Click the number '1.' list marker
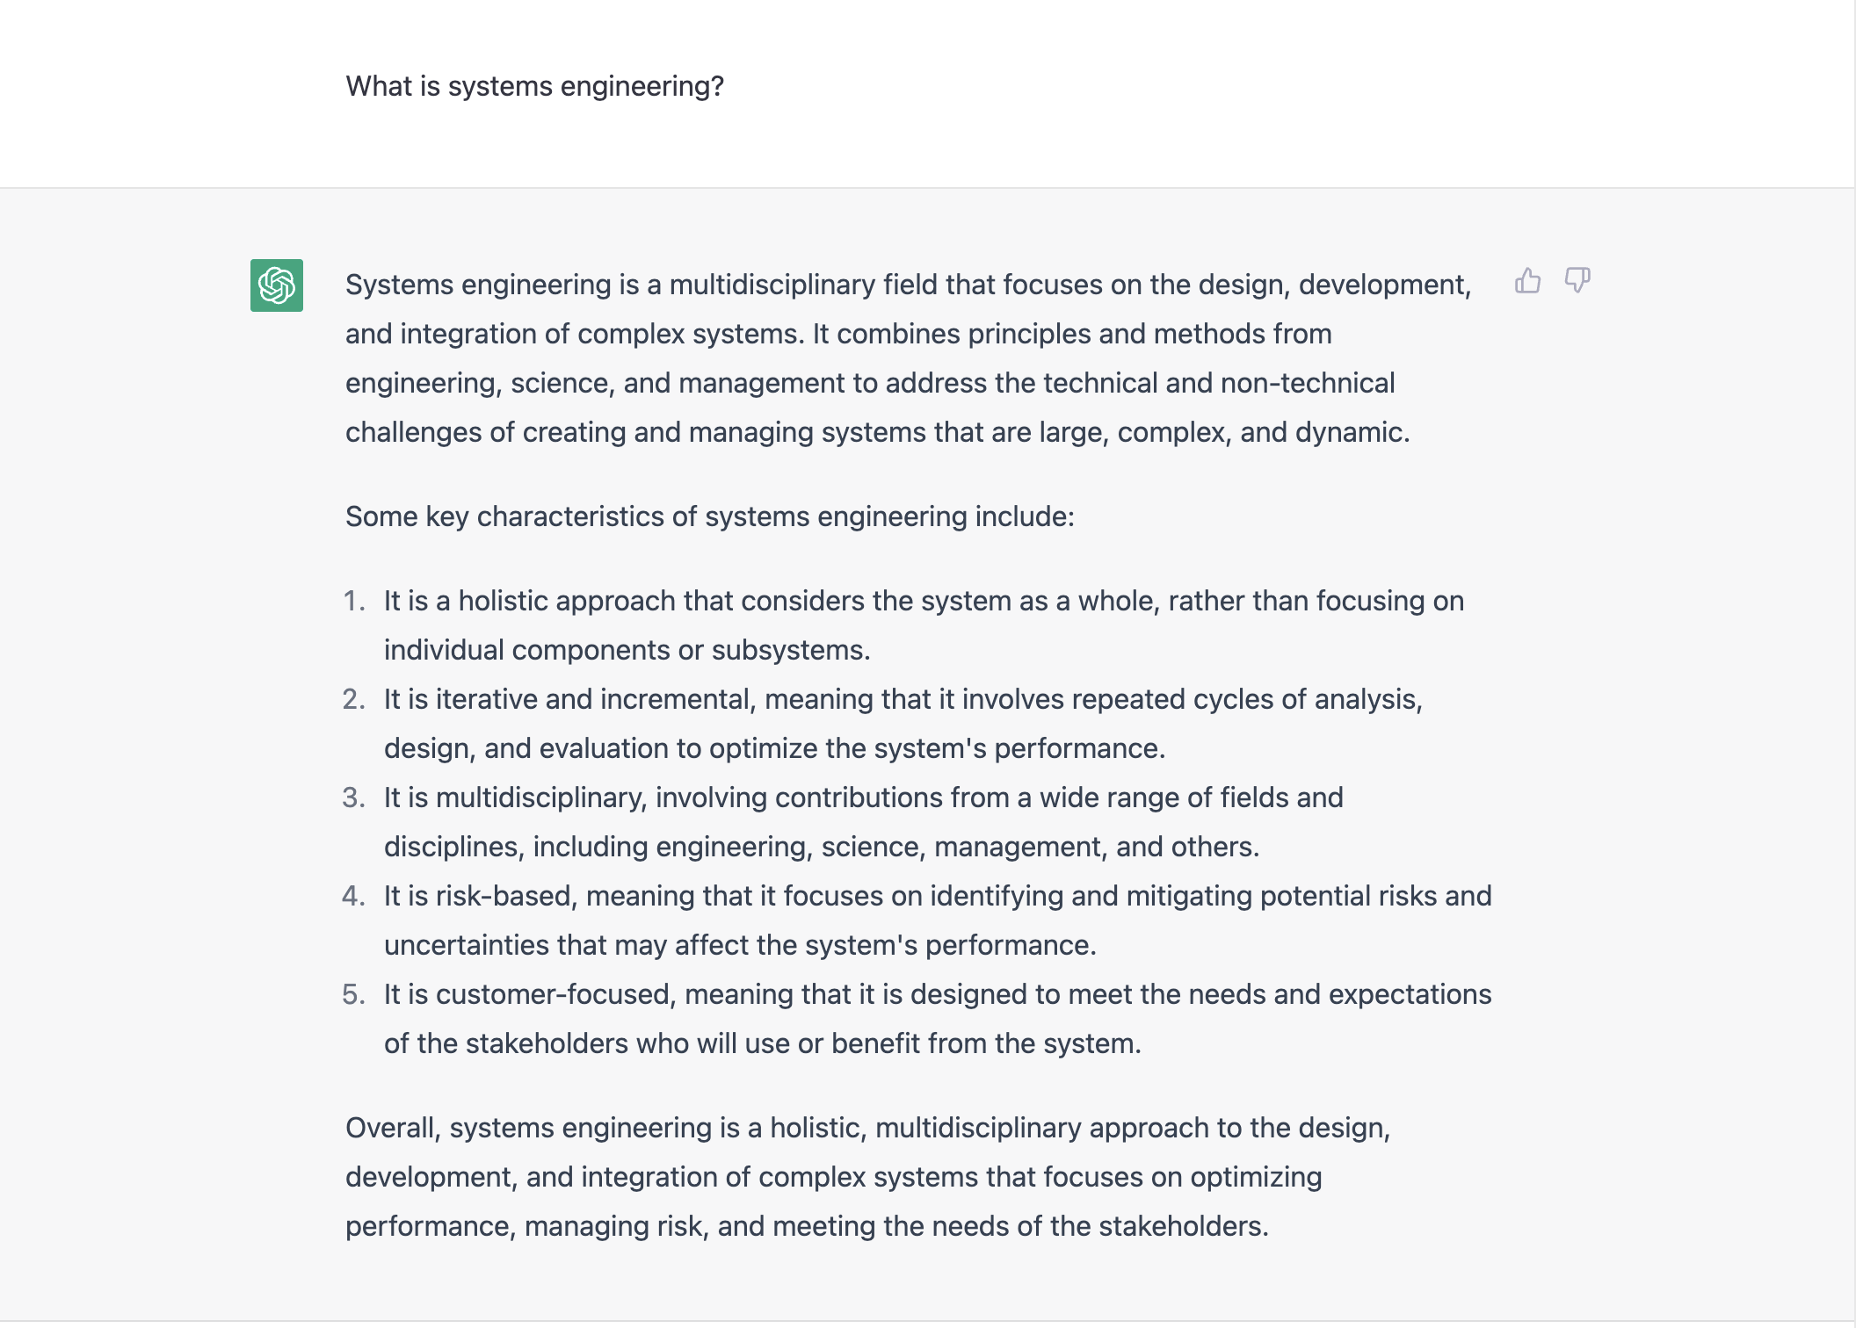Screen dimensions: 1856x1328 (353, 601)
